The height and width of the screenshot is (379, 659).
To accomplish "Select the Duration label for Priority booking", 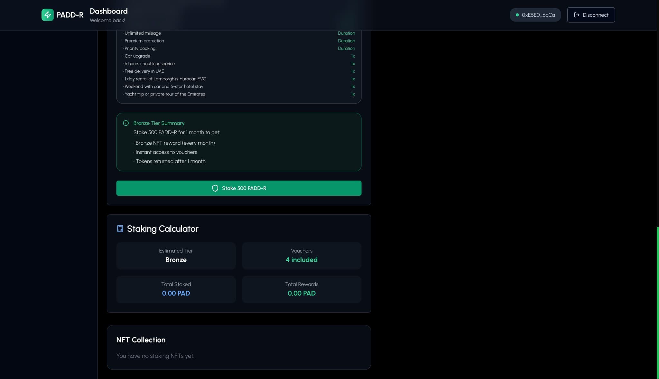I will [x=346, y=48].
